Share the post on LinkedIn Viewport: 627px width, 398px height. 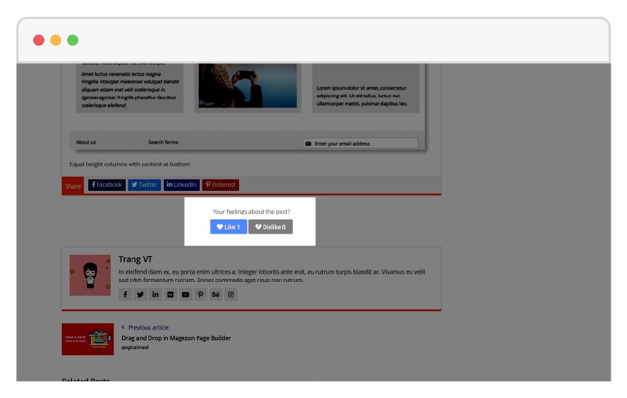pyautogui.click(x=181, y=185)
